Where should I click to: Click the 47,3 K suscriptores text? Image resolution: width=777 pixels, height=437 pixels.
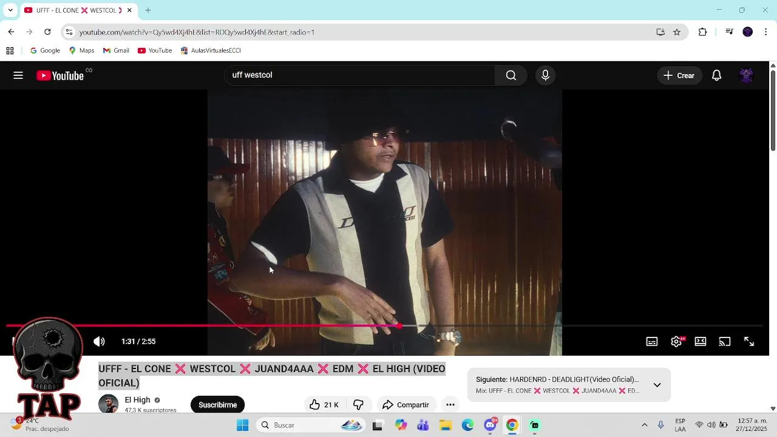click(x=151, y=410)
